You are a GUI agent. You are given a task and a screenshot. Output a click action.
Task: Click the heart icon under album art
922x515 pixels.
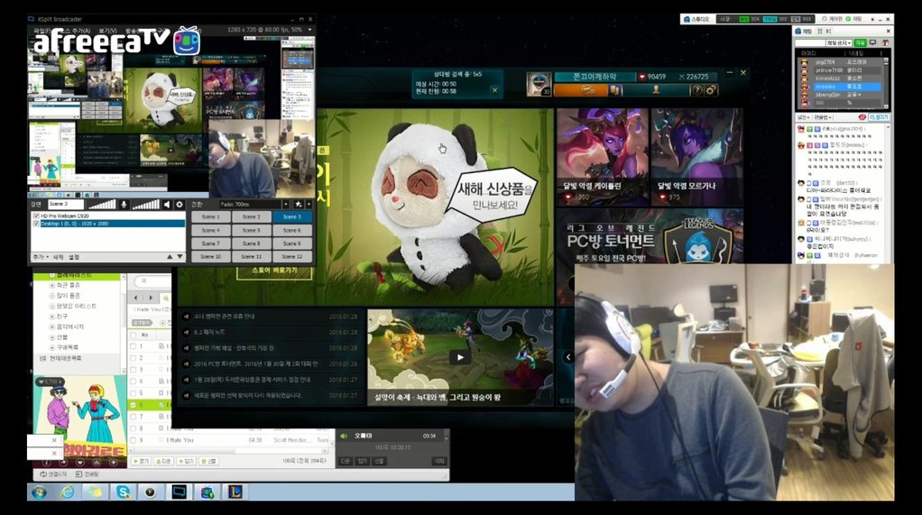click(x=80, y=463)
